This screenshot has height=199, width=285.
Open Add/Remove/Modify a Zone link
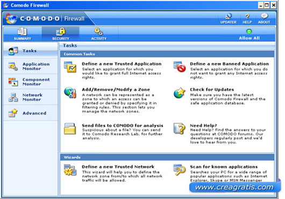point(116,90)
